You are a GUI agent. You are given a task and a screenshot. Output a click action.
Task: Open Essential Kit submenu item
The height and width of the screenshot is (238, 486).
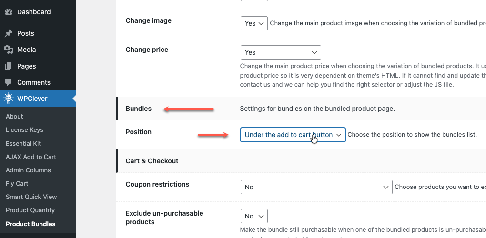(23, 143)
